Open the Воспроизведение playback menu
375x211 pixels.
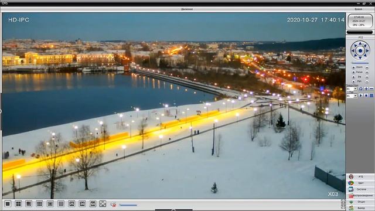(360, 195)
